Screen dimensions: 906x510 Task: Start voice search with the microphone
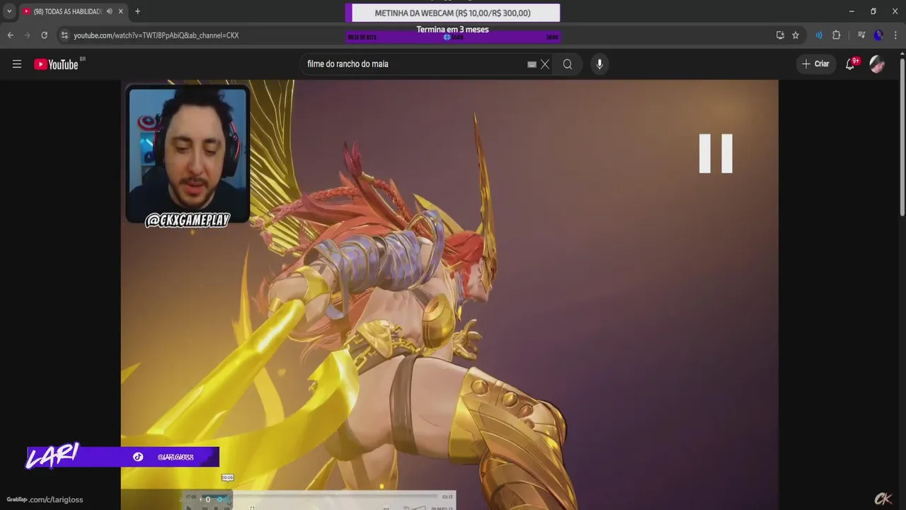[x=600, y=64]
